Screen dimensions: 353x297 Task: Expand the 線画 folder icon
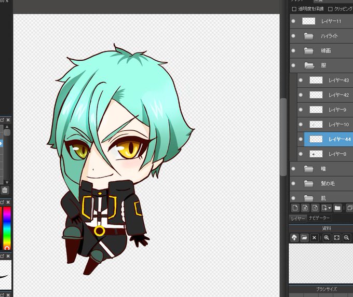click(309, 51)
